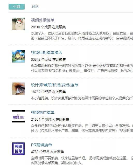Click the 18762 个成员 member count
The height and width of the screenshot is (165, 133).
[41, 92]
